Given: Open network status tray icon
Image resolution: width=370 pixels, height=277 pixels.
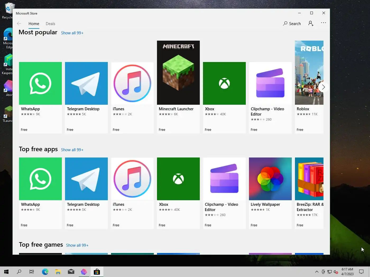Looking at the screenshot, I should point(330,272).
